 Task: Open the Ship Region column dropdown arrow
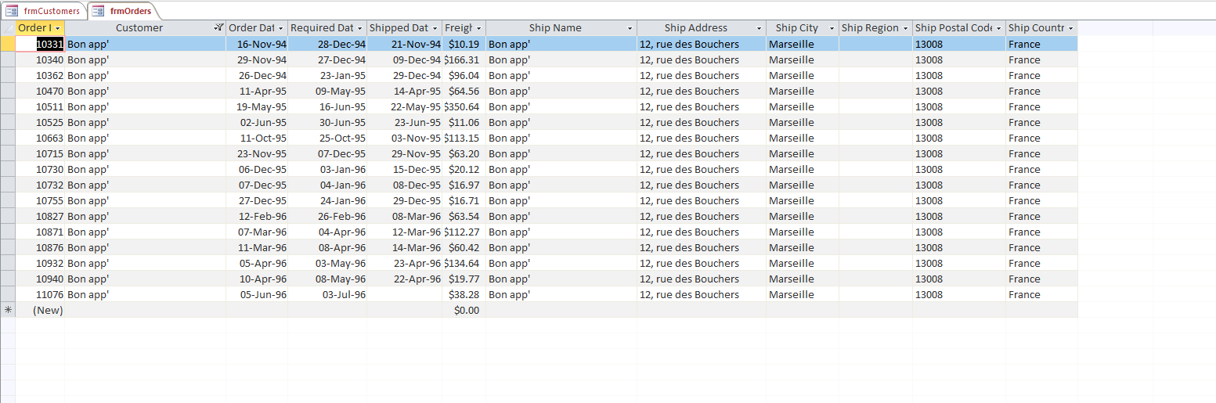pyautogui.click(x=905, y=28)
